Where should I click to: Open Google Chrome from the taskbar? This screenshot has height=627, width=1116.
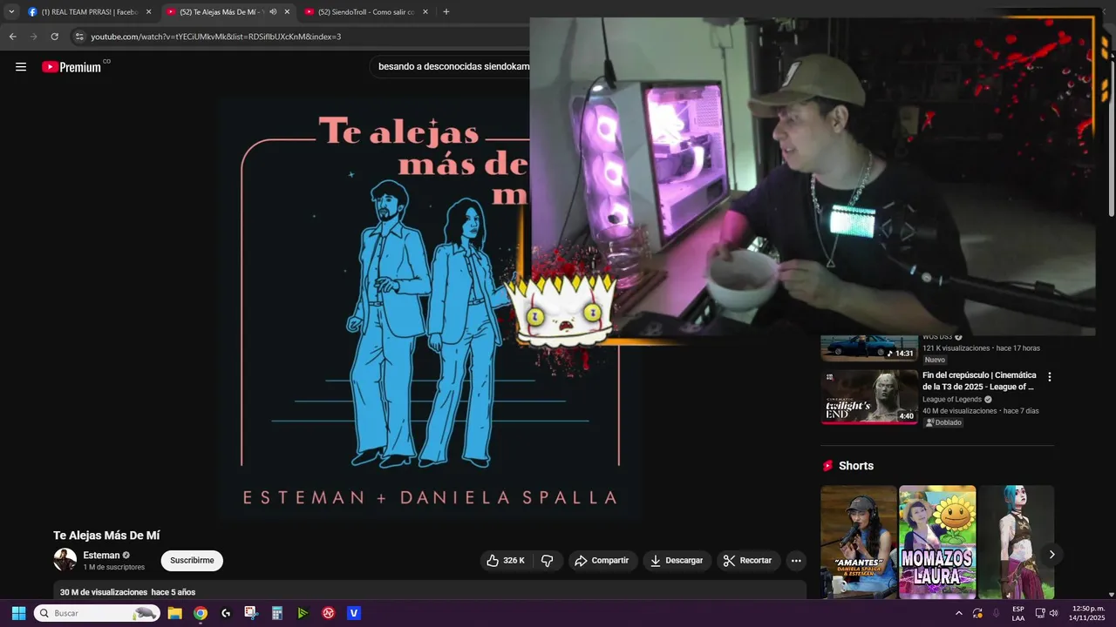point(201,613)
